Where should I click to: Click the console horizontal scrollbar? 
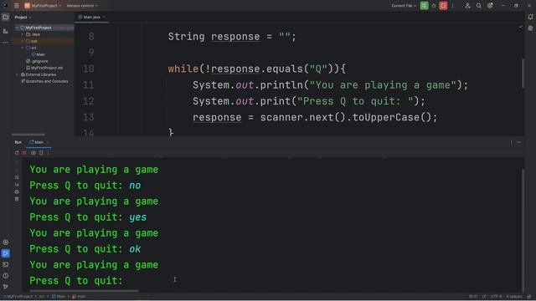click(x=84, y=291)
